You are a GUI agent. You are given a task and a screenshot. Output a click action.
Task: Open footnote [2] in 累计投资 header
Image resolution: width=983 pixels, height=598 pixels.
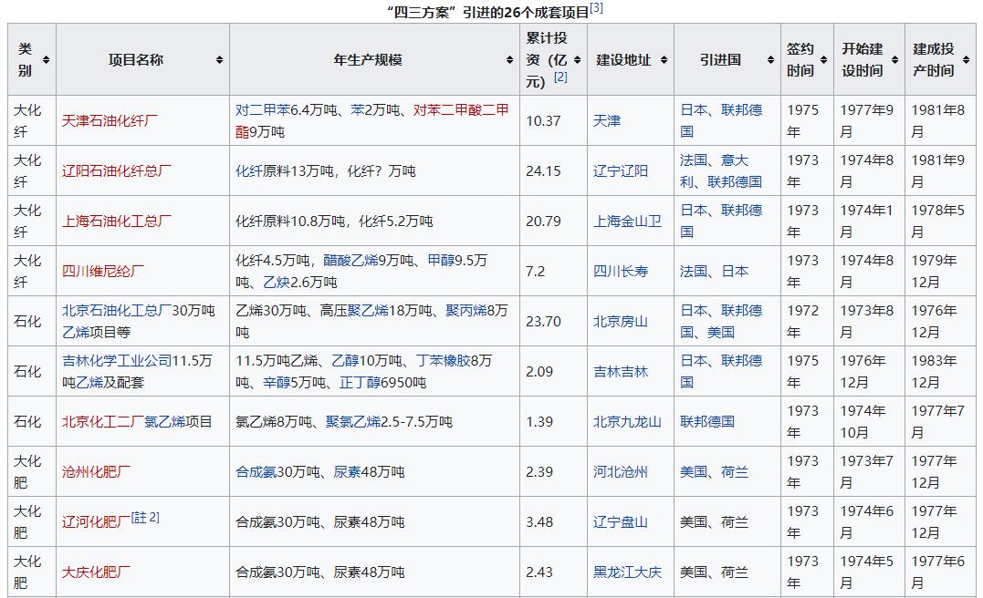tap(560, 77)
